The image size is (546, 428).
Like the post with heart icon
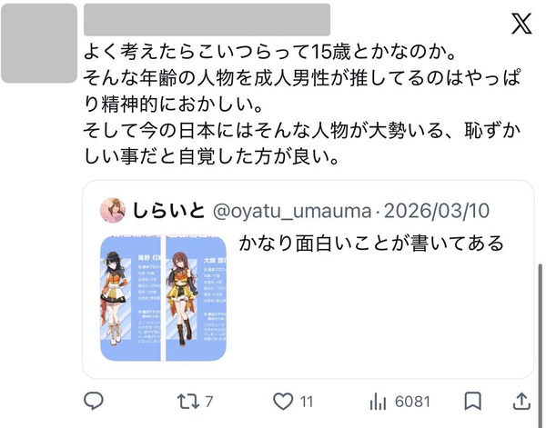tap(283, 402)
